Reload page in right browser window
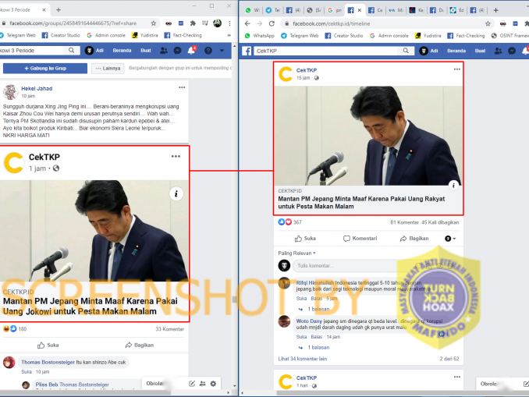This screenshot has width=529, height=397. point(272,23)
